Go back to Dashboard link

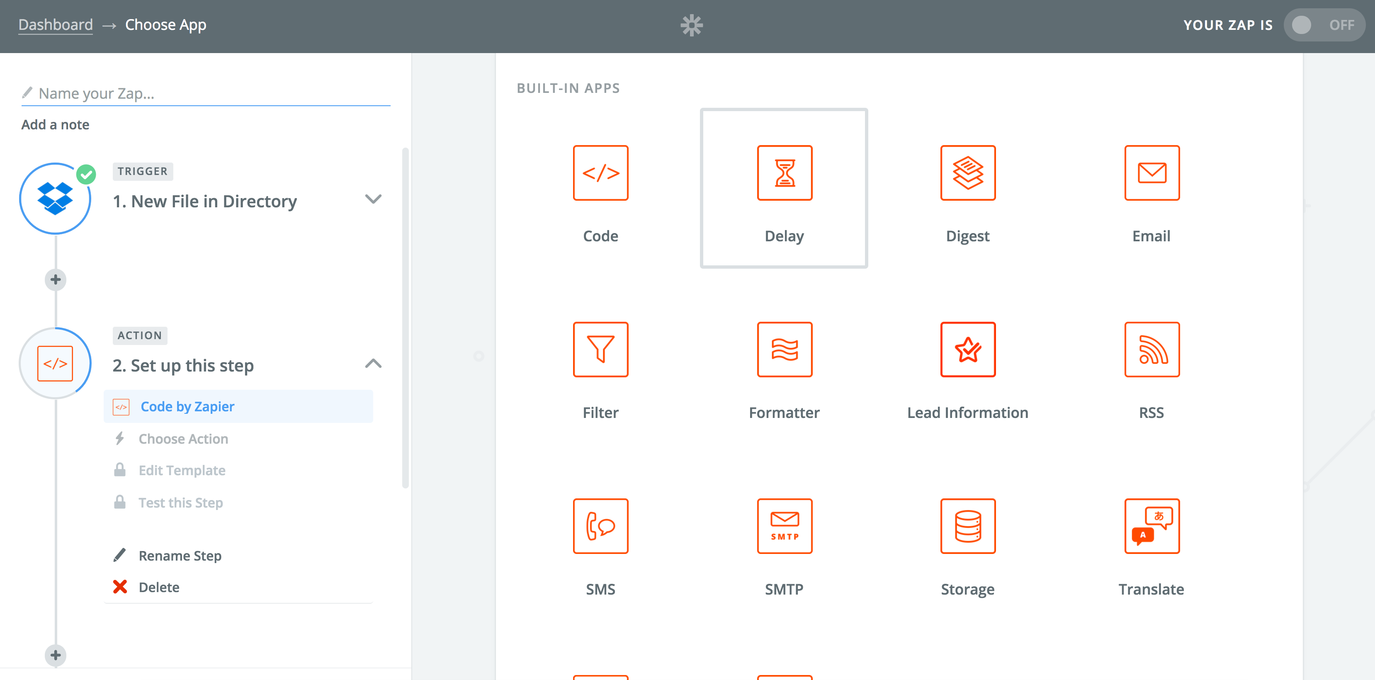(x=56, y=25)
